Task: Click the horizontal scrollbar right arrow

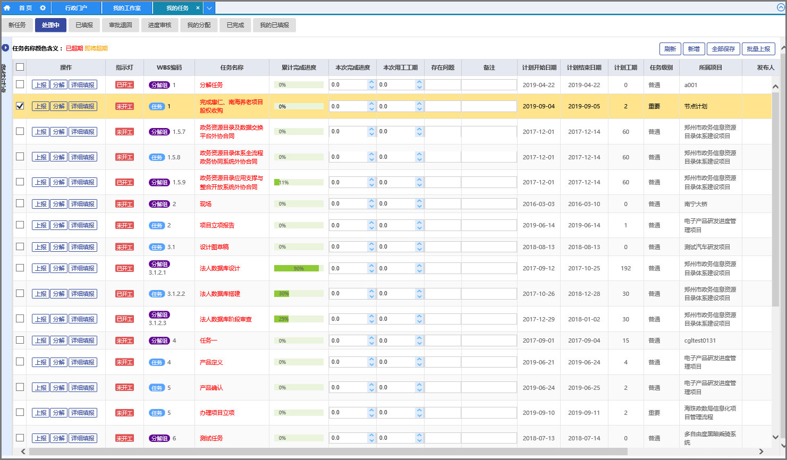Action: (761, 452)
